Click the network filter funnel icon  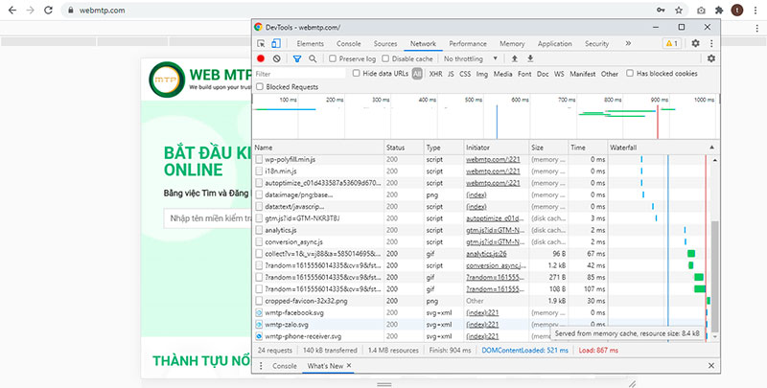tap(297, 59)
